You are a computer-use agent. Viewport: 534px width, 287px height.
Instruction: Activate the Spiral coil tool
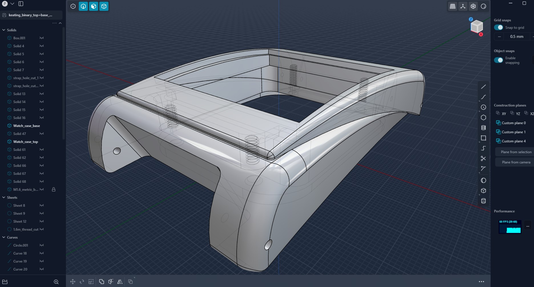483,128
